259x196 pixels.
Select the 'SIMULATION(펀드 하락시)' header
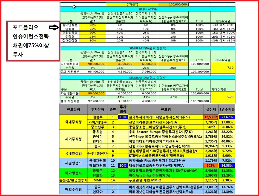[x=148, y=78]
